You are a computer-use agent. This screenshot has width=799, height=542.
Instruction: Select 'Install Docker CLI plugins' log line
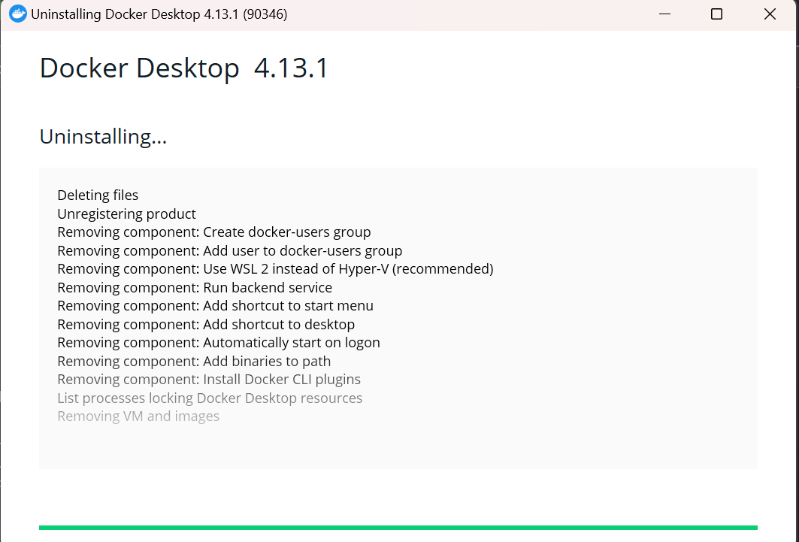[x=209, y=380]
